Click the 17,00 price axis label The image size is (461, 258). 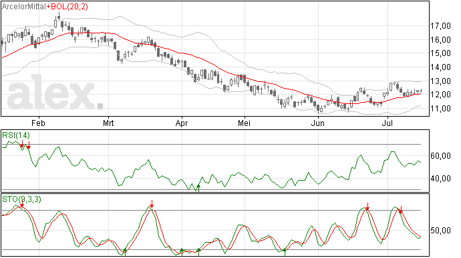coord(440,26)
